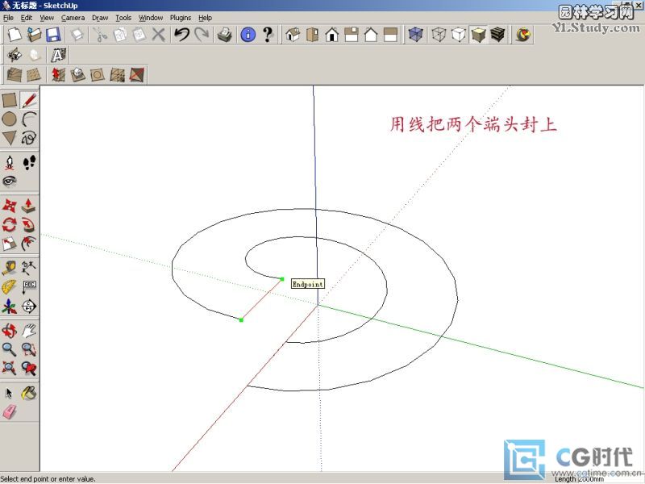This screenshot has width=645, height=484.
Task: Select the Text label tool
Action: coord(29,287)
